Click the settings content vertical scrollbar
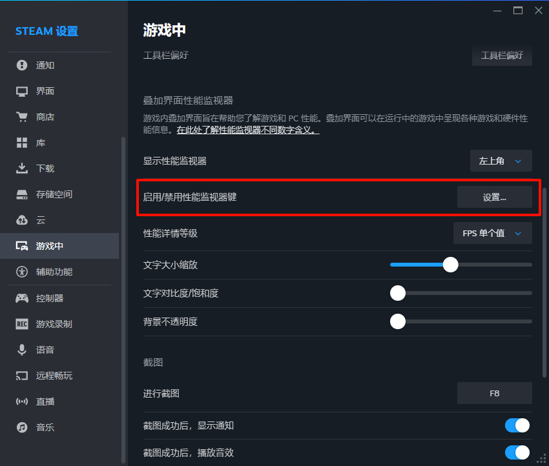The image size is (549, 466). click(544, 283)
